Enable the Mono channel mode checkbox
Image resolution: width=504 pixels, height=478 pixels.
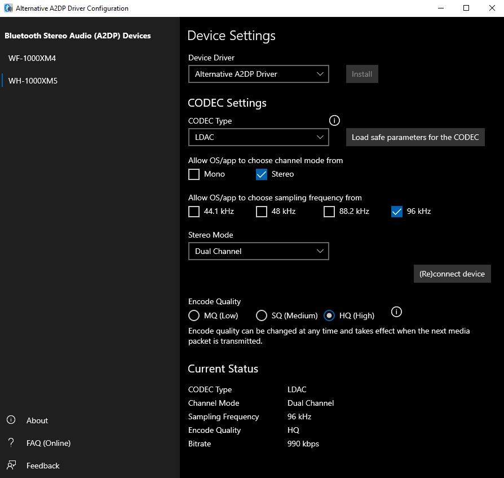point(194,174)
